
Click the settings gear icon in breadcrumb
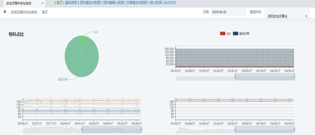pos(5,12)
